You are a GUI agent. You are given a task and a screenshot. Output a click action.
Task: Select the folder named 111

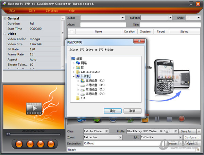(x=81, y=98)
